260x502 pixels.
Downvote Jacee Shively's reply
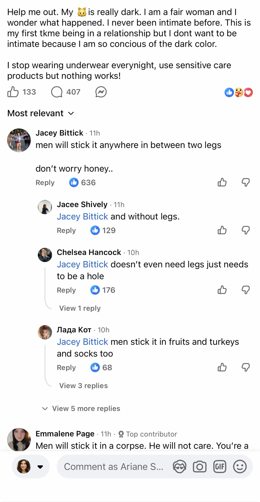246,230
